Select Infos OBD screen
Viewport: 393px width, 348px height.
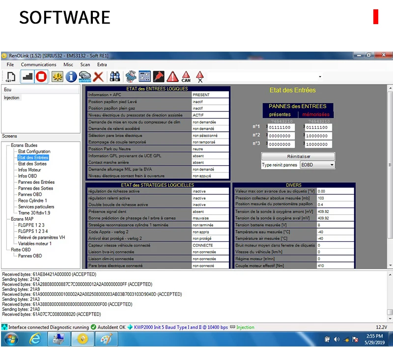pyautogui.click(x=28, y=176)
